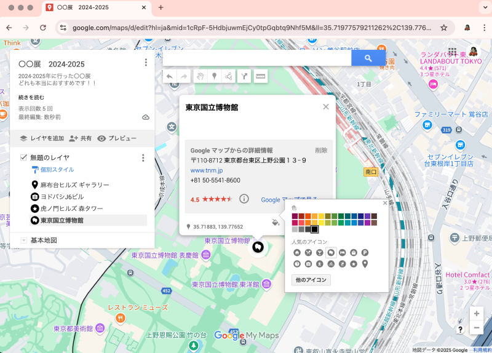This screenshot has height=353, width=492.
Task: Click the black museum marker on the map
Action: click(x=258, y=247)
